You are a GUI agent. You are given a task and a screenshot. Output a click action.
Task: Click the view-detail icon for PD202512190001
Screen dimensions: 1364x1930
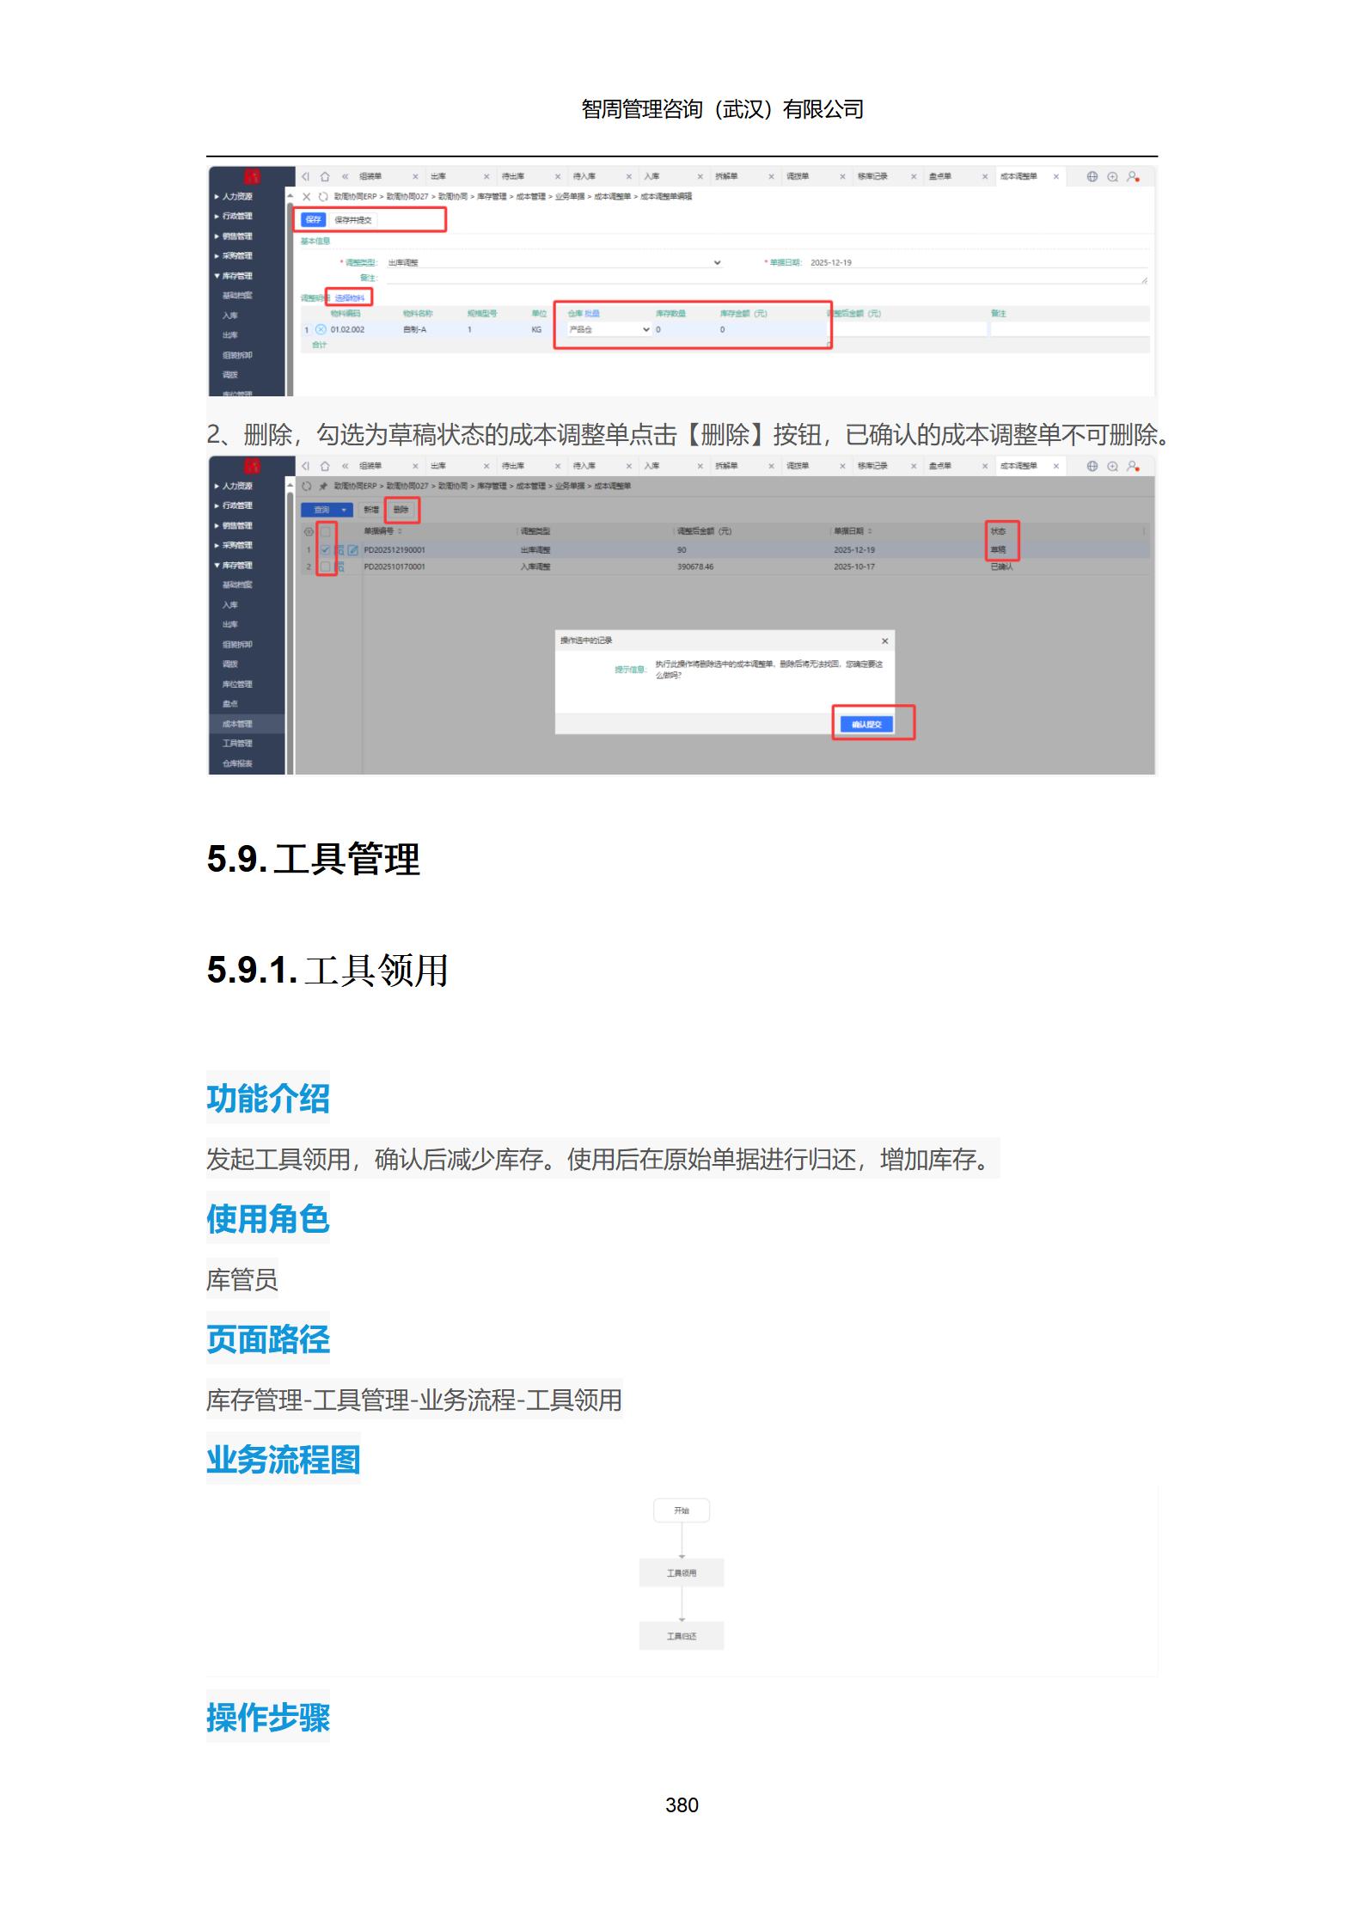click(340, 550)
